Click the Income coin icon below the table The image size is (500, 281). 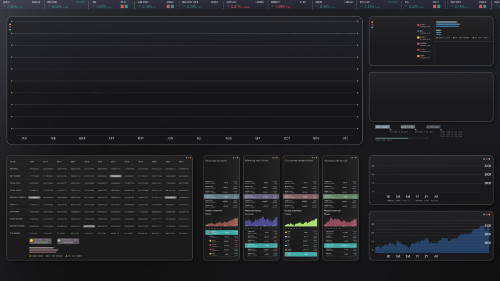(32, 241)
